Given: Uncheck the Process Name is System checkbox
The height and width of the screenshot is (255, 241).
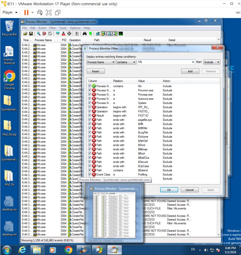Looking at the screenshot, I should (x=89, y=103).
